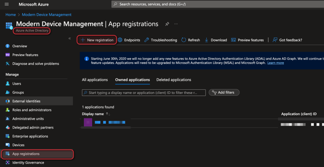Screen dimensions: 324x167
Task: Sort by the Display name column
Action: pyautogui.click(x=93, y=114)
